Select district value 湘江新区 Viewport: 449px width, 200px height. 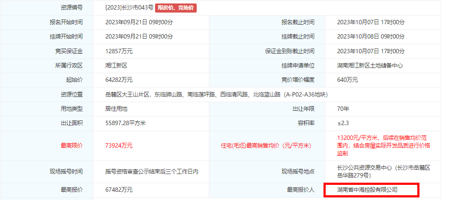click(x=116, y=66)
